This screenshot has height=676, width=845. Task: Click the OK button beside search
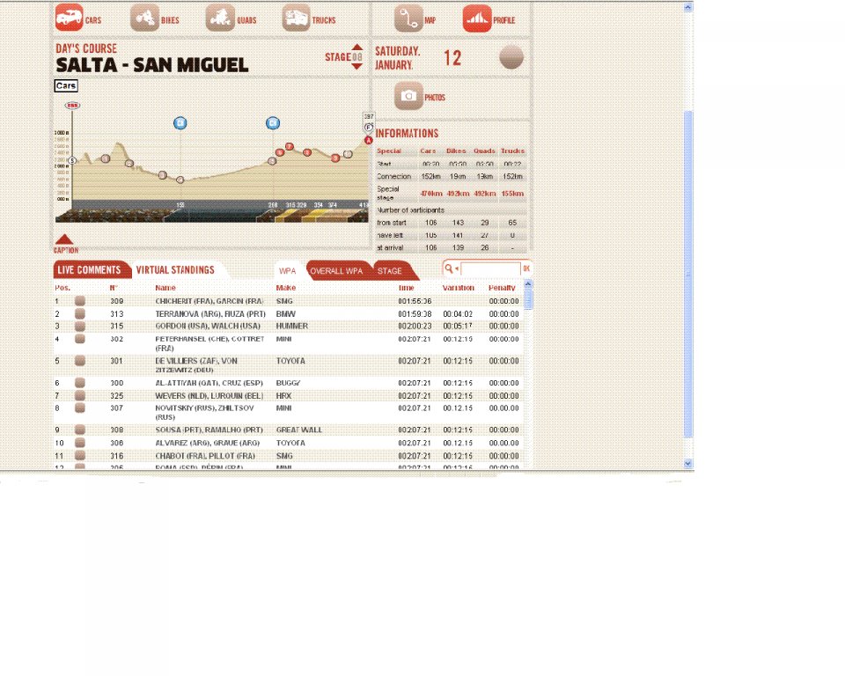point(526,268)
